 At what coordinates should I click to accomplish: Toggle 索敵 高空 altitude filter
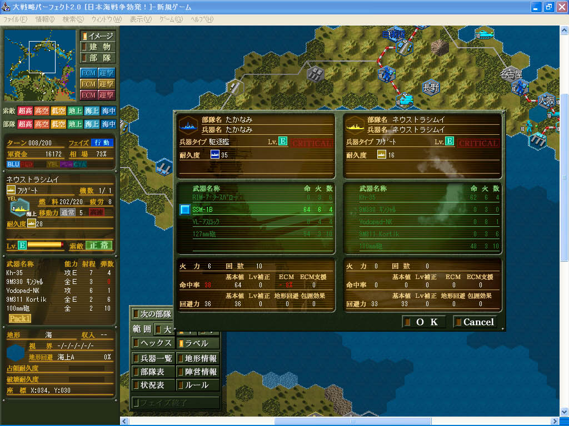[x=42, y=111]
